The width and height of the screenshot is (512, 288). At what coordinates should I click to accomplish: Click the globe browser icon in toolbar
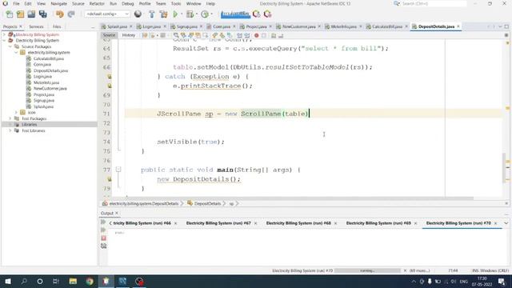[138, 14]
